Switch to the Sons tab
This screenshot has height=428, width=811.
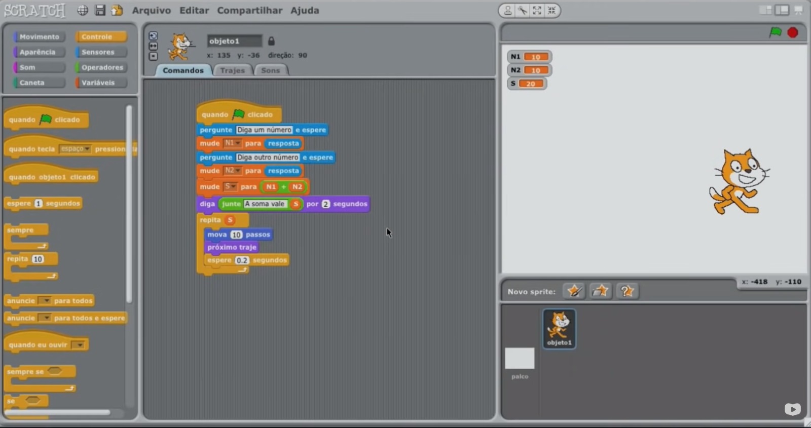click(x=270, y=70)
